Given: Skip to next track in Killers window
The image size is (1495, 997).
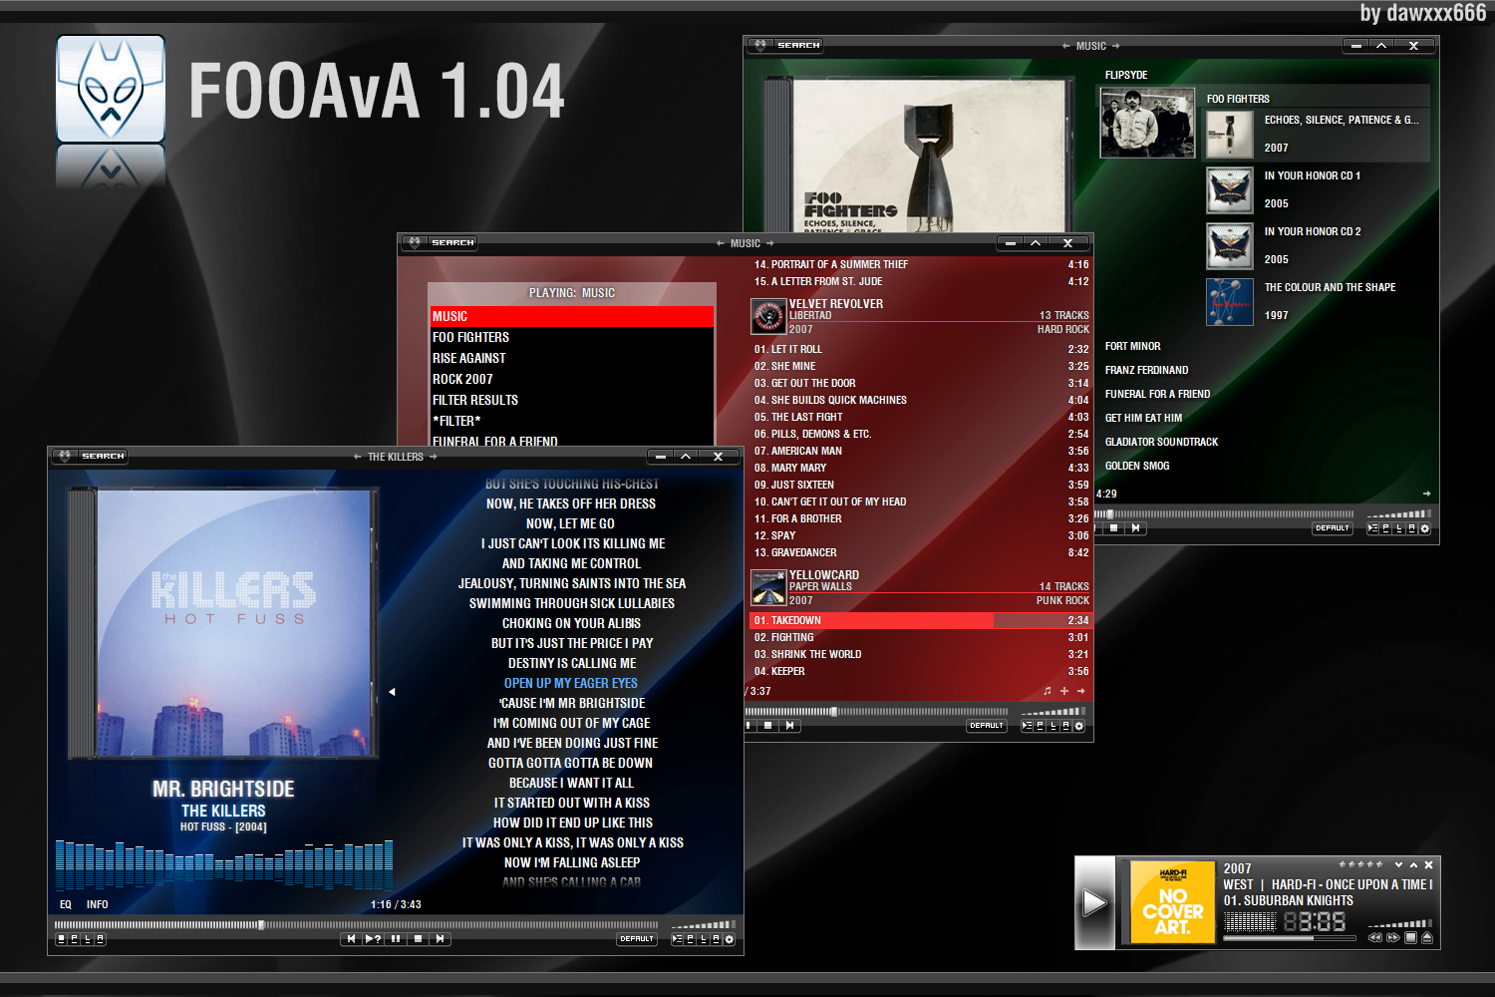Looking at the screenshot, I should pyautogui.click(x=440, y=938).
